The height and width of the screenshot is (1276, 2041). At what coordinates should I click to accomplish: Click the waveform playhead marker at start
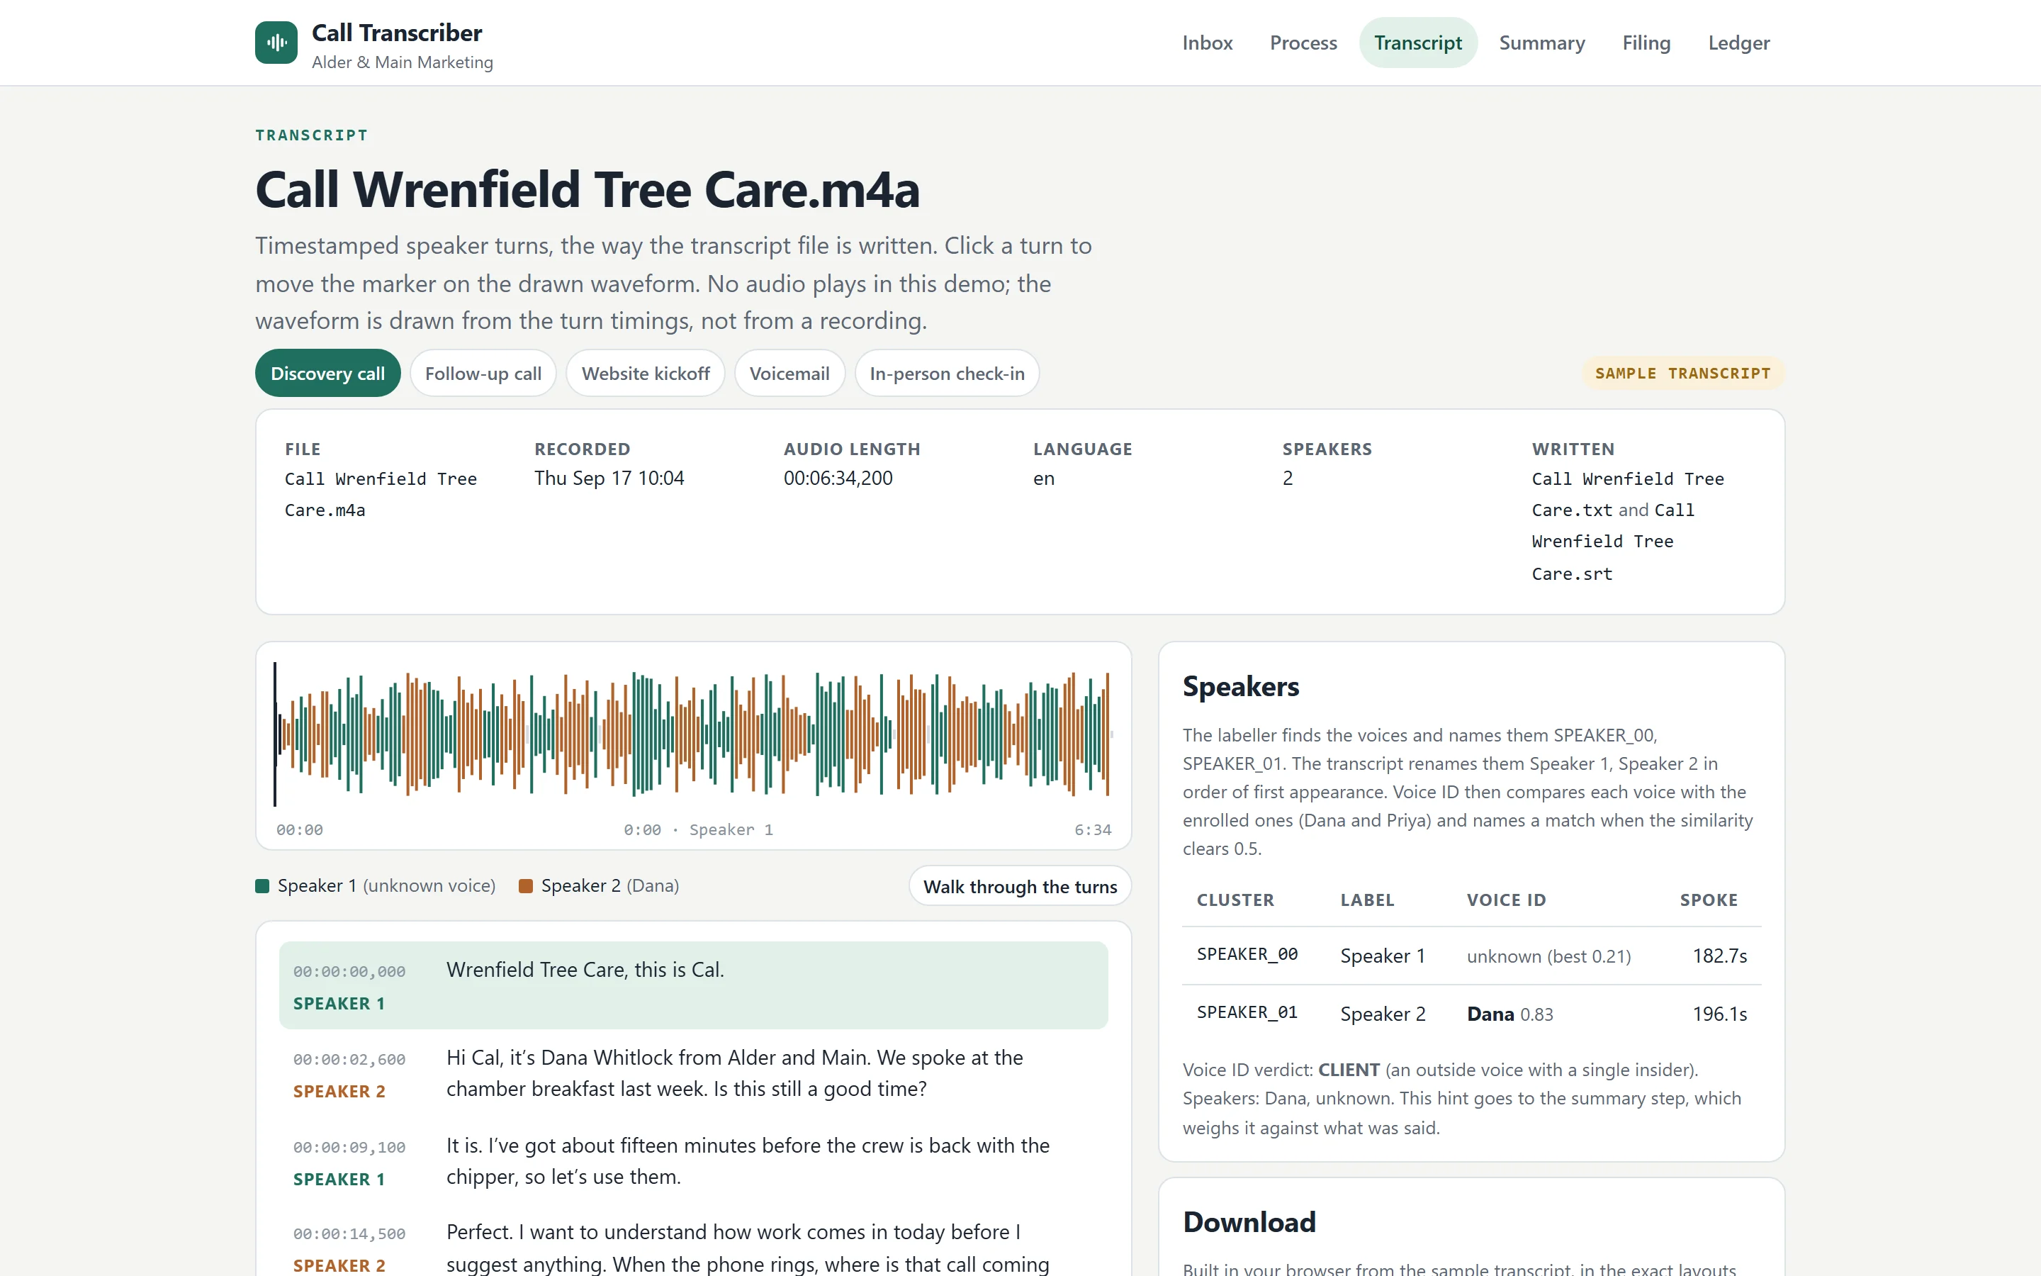coord(275,734)
